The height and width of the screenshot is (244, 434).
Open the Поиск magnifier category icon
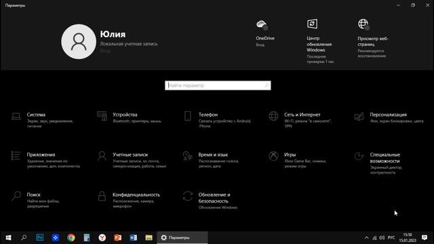pyautogui.click(x=16, y=196)
